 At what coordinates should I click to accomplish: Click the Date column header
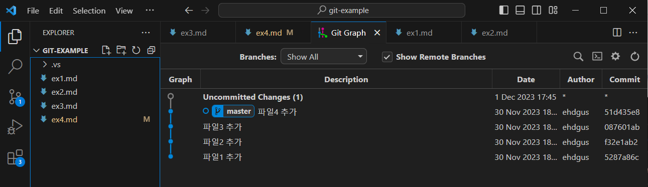point(526,79)
